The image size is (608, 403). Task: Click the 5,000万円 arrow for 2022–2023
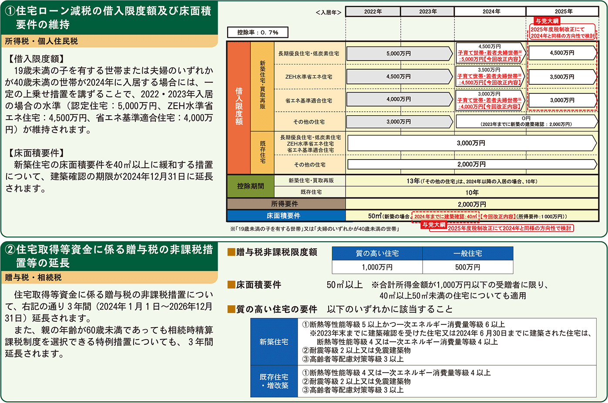400,53
